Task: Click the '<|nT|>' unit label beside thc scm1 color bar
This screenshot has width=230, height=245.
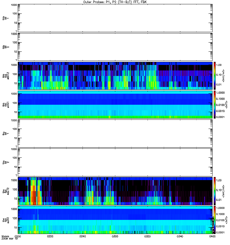Action: [226, 220]
